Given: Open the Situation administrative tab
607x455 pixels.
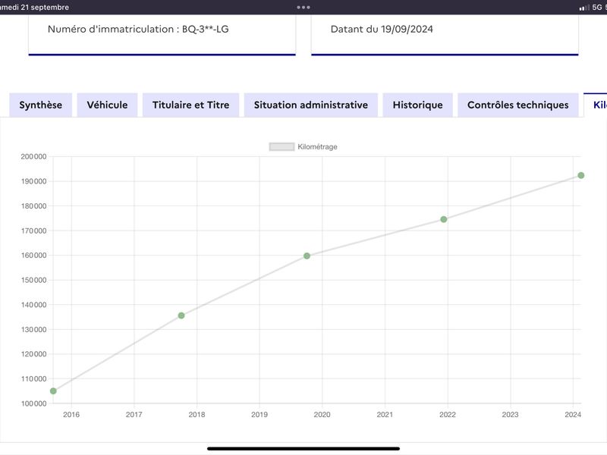Looking at the screenshot, I should [311, 105].
